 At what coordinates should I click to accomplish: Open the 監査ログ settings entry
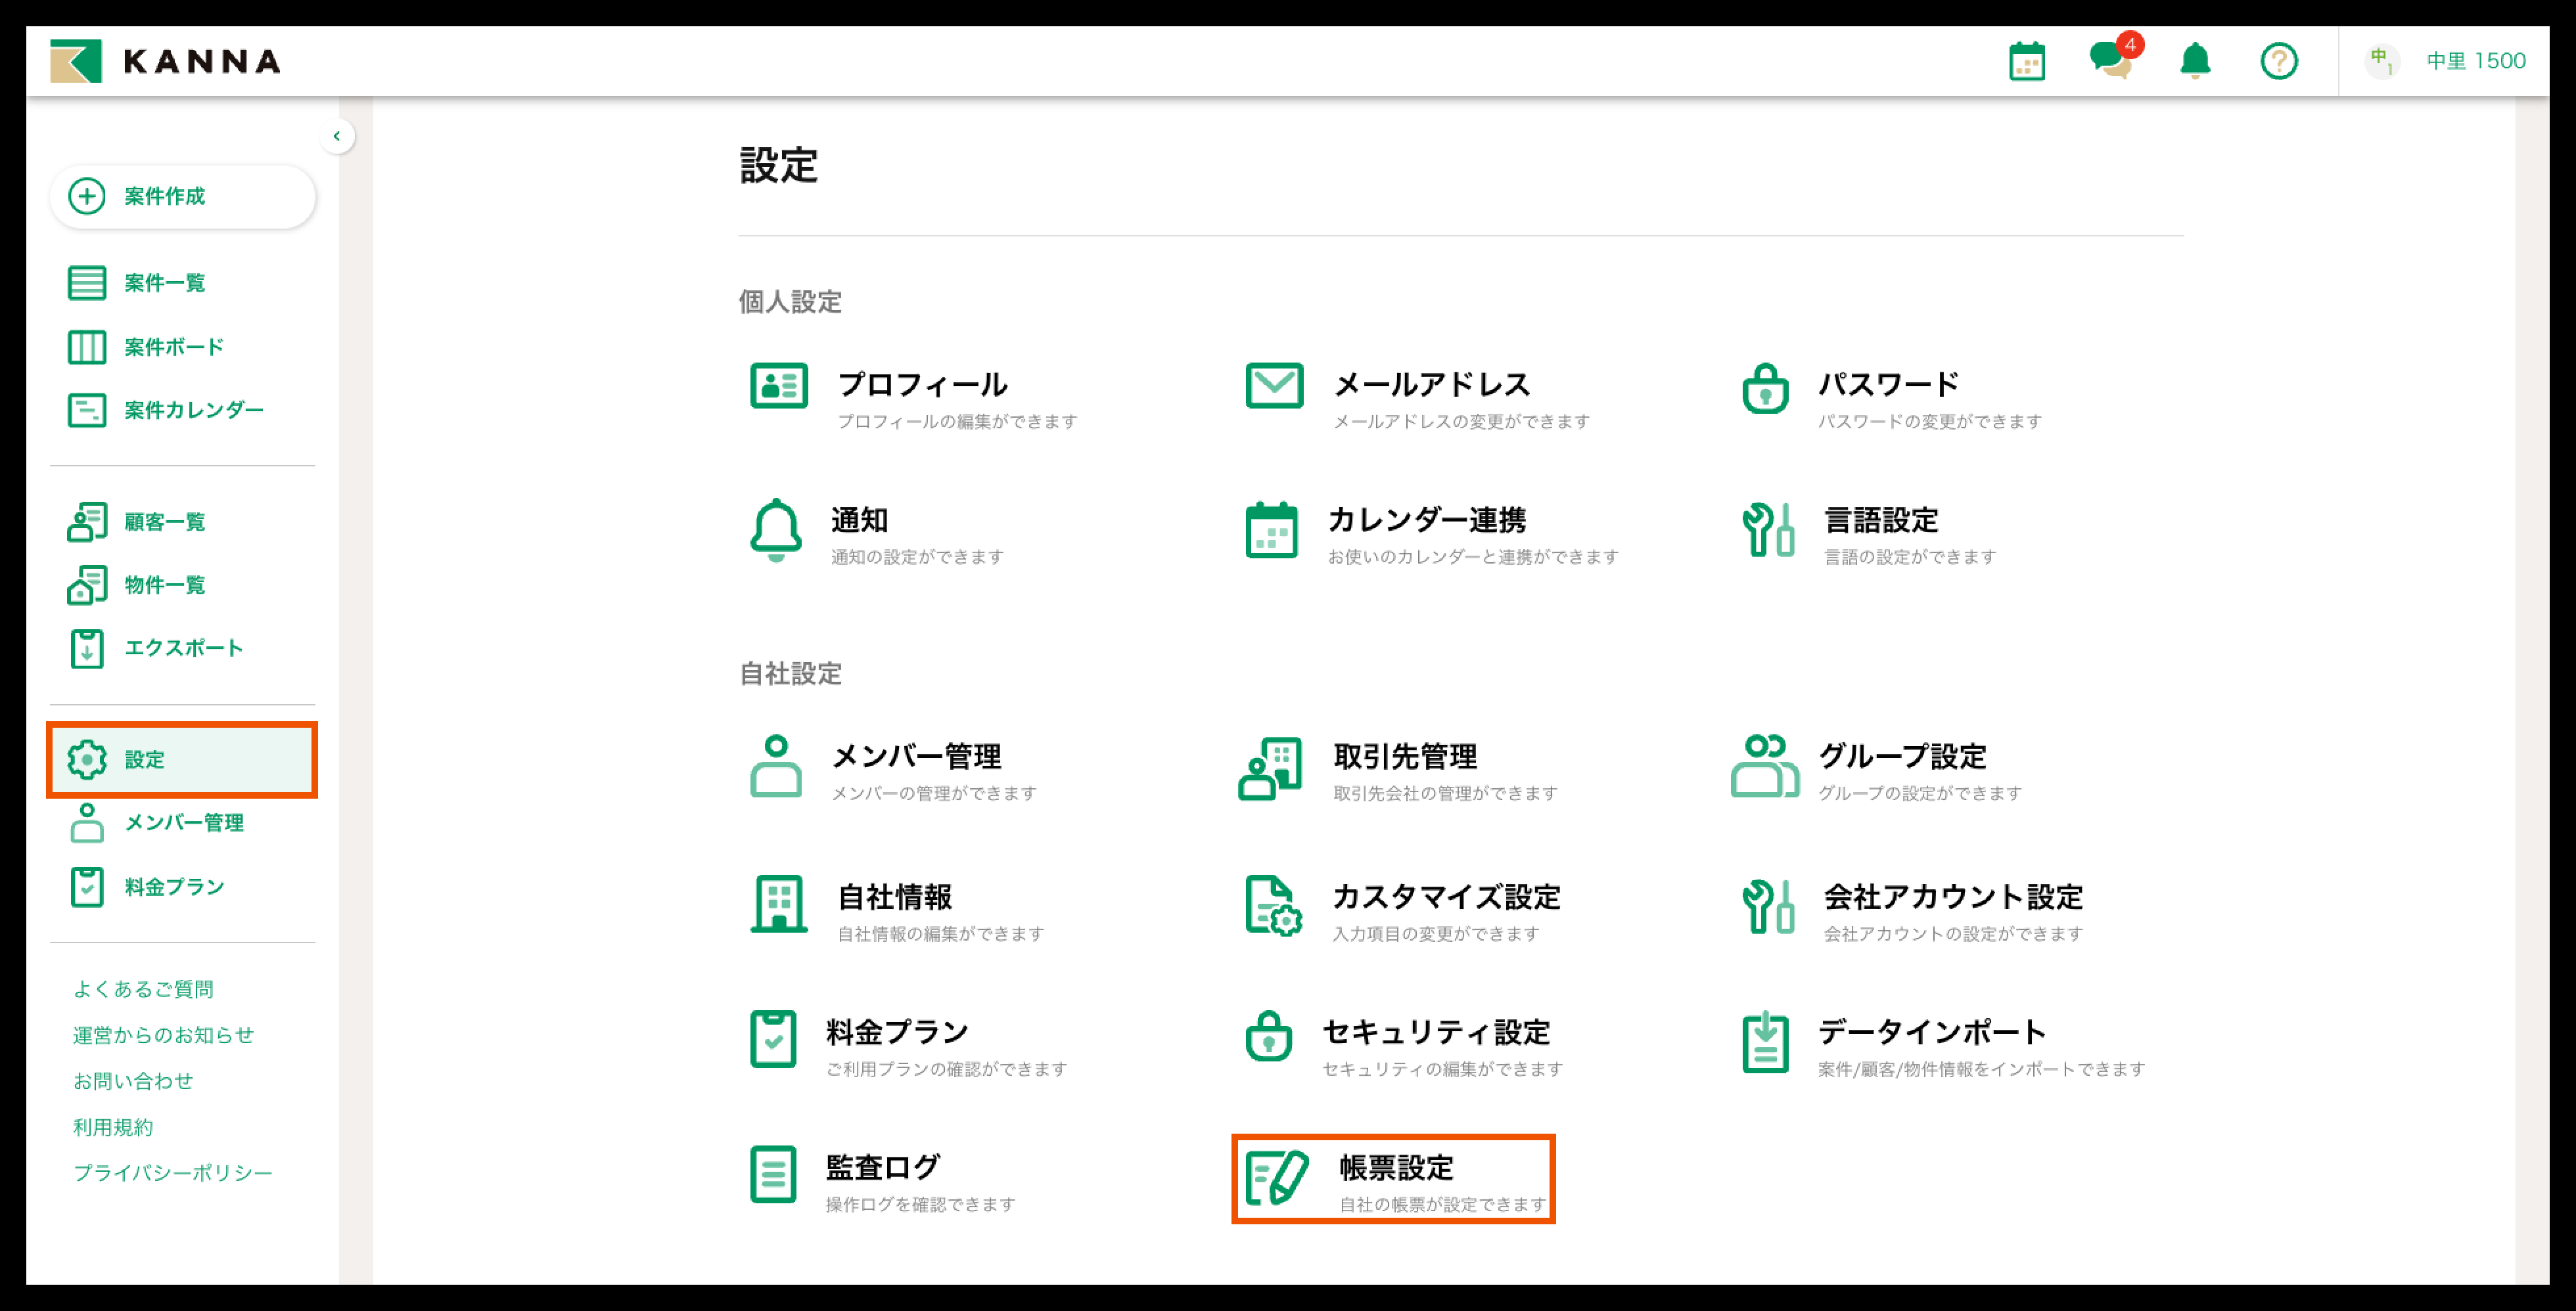[x=882, y=1167]
